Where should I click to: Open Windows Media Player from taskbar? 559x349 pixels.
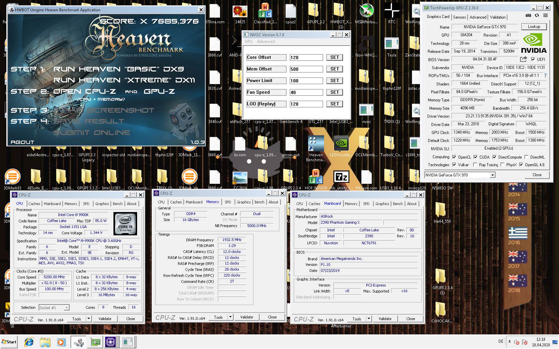61,342
